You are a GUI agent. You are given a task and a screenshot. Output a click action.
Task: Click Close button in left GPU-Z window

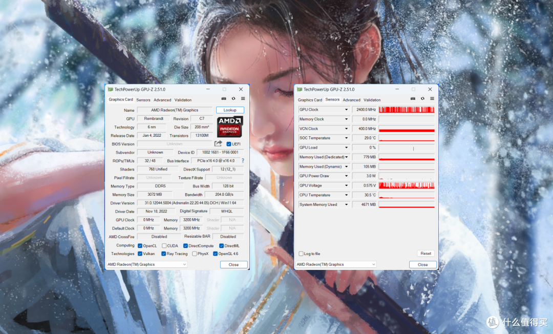[x=233, y=264]
